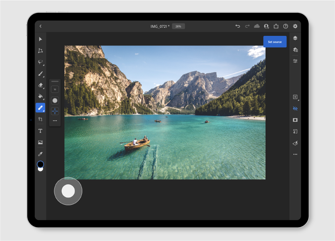Viewport: 335px width, 241px height.
Task: Undo the last action
Action: [238, 26]
